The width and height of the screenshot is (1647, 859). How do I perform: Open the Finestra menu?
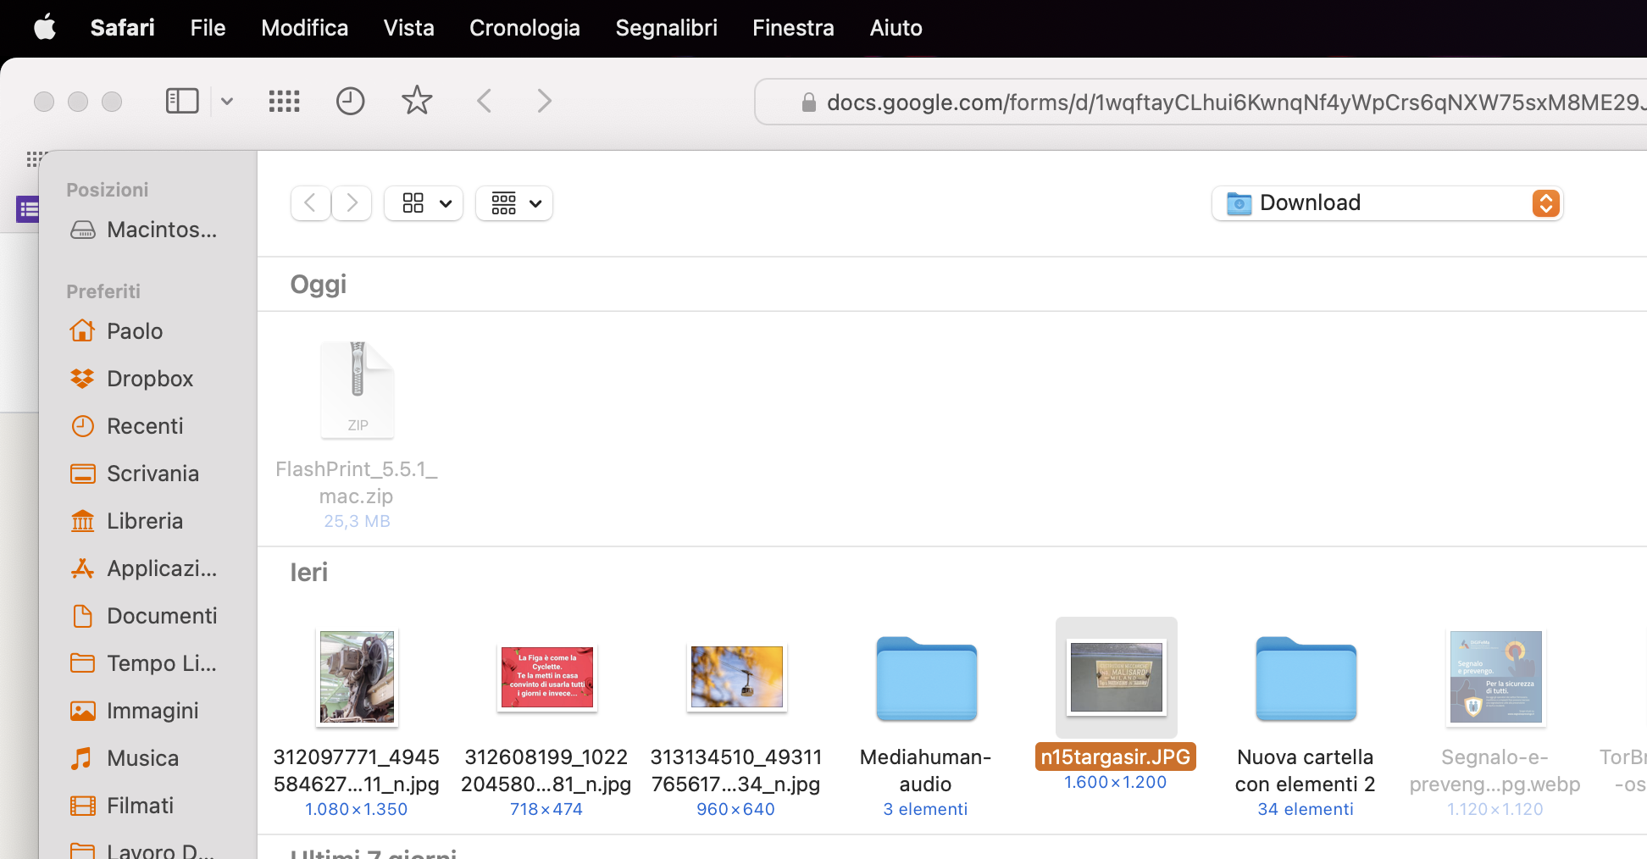tap(793, 28)
